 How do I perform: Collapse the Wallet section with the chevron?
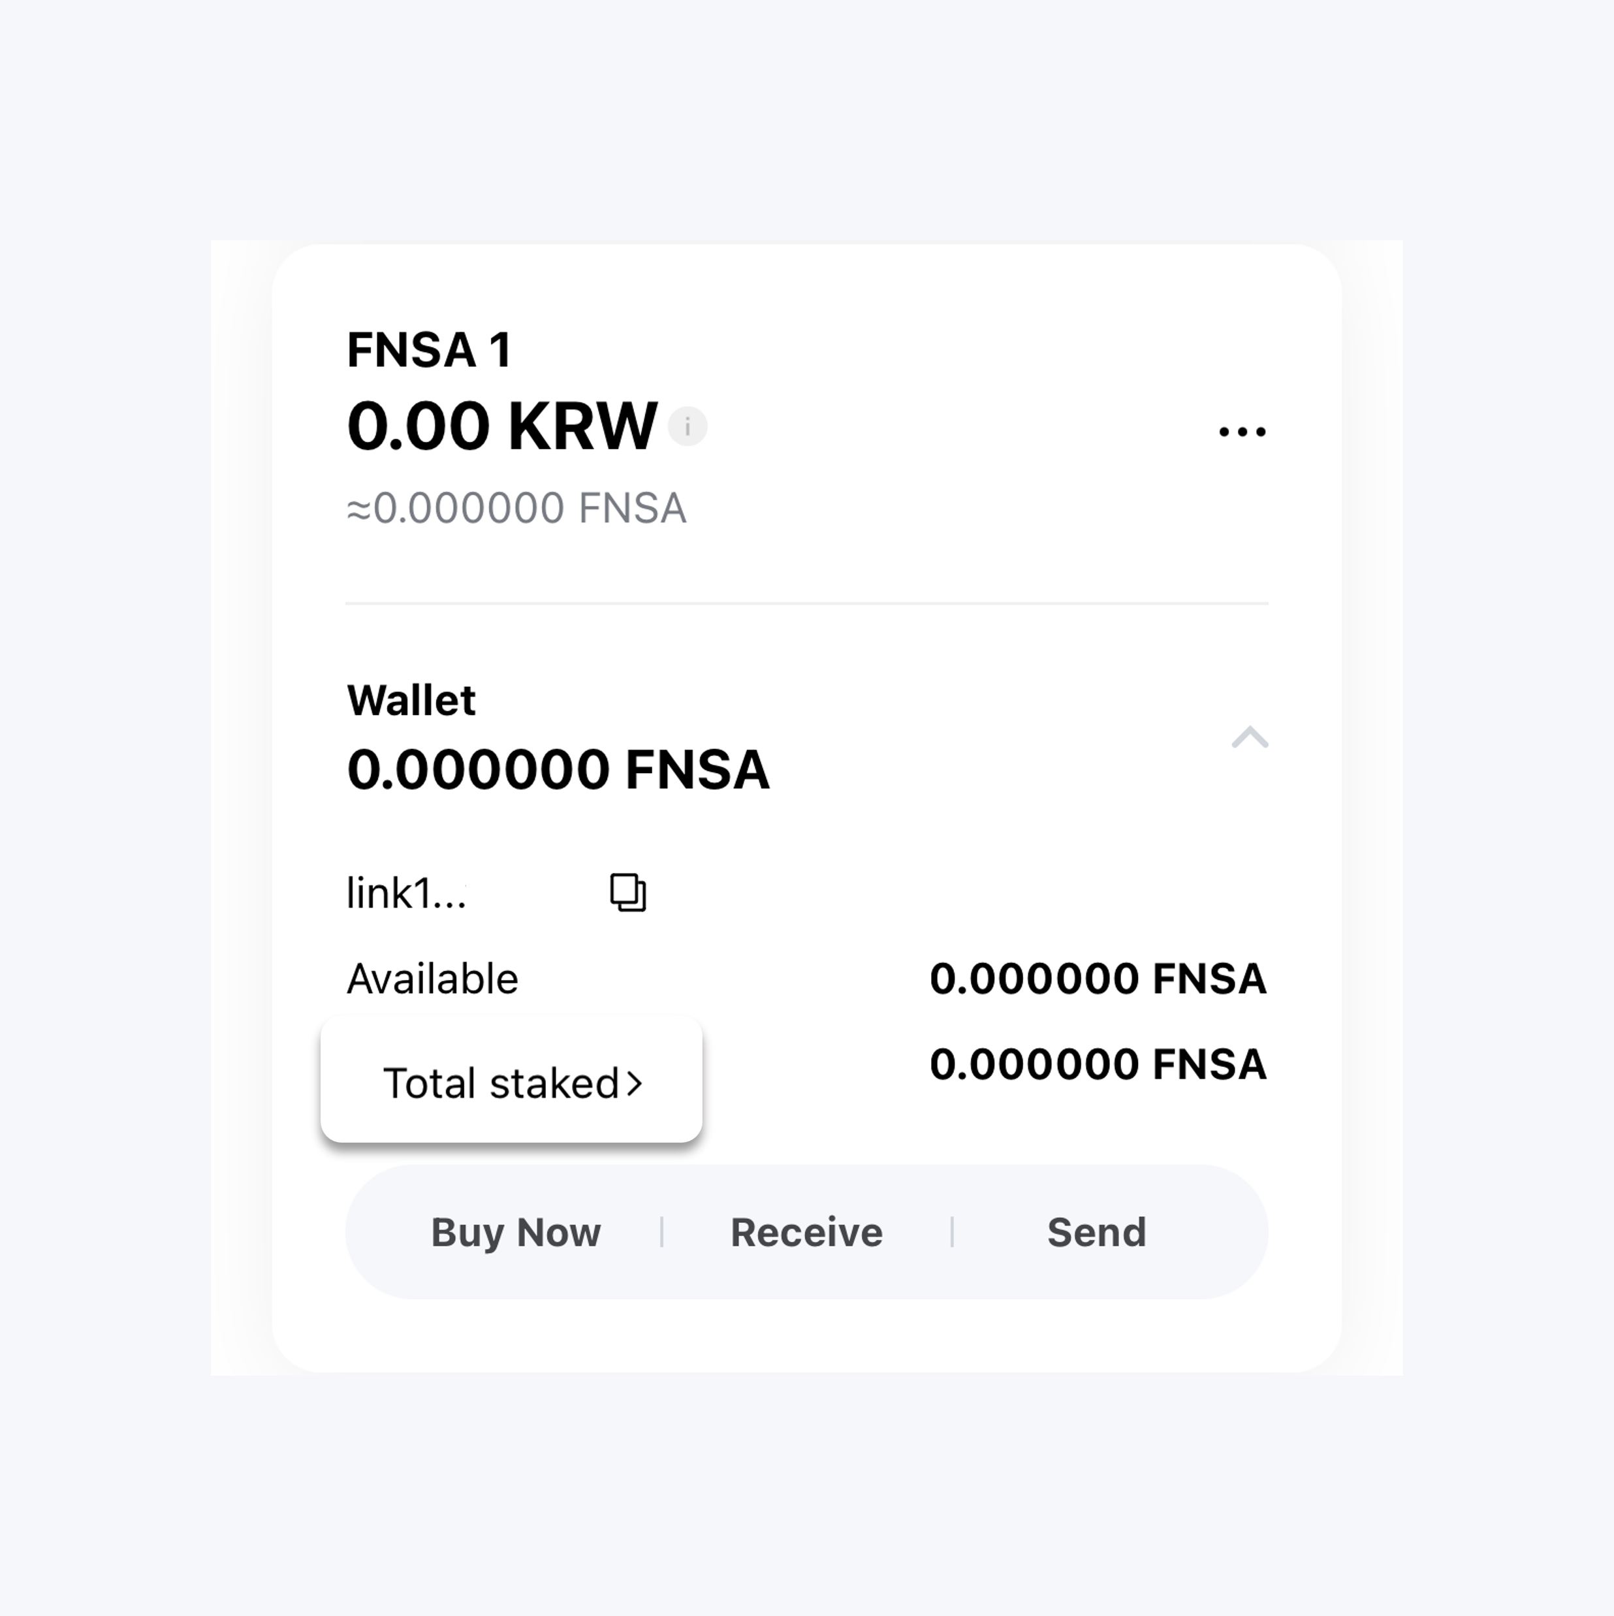(x=1250, y=738)
